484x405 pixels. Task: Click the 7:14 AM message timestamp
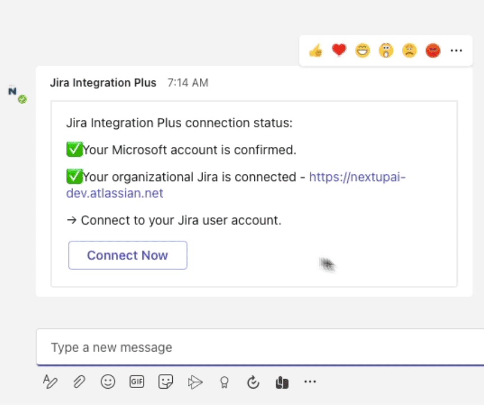tap(188, 83)
